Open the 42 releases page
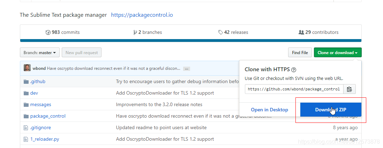383x148 pixels. 233,32
